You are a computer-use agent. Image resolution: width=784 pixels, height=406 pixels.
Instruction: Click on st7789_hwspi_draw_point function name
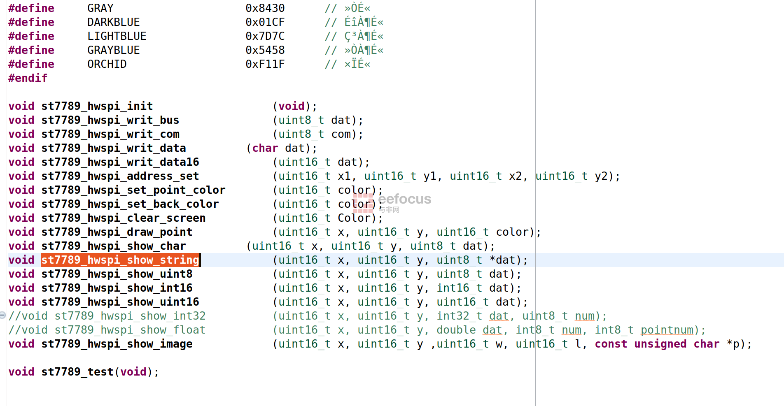click(x=117, y=232)
